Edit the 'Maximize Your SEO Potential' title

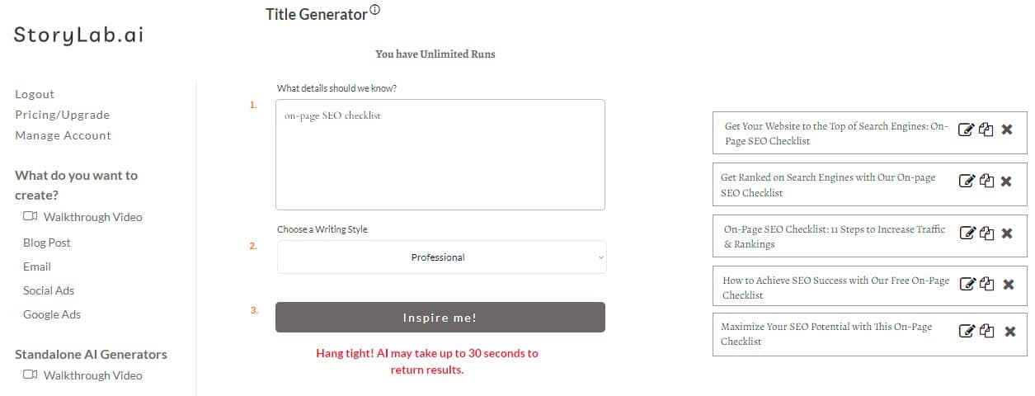pyautogui.click(x=967, y=332)
